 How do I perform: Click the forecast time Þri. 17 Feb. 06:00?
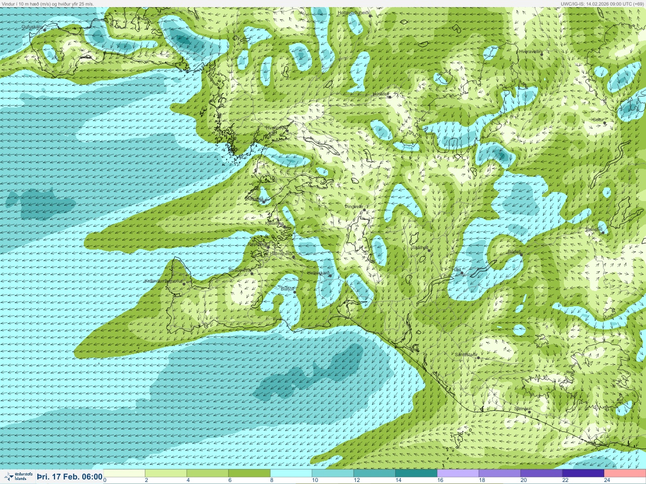click(x=70, y=476)
